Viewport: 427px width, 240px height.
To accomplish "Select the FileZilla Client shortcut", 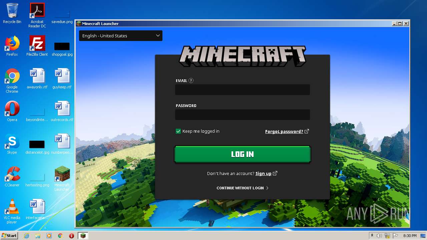I will pyautogui.click(x=37, y=46).
